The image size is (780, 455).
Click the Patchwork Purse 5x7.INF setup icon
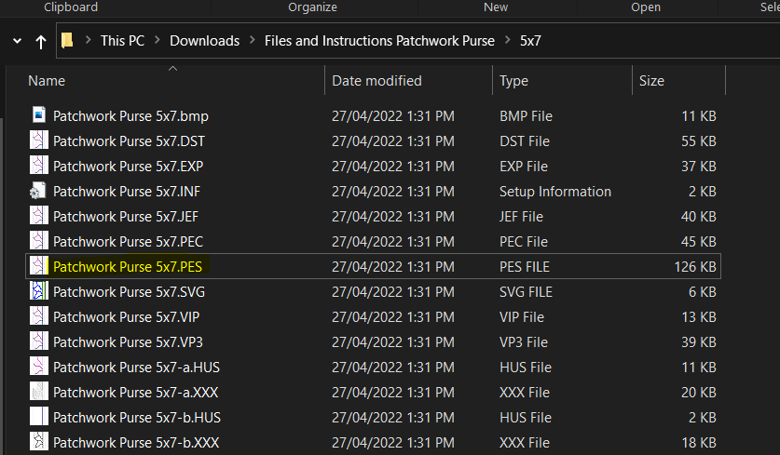point(39,192)
